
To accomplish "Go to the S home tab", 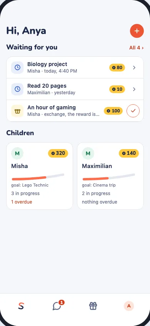I will [x=21, y=306].
